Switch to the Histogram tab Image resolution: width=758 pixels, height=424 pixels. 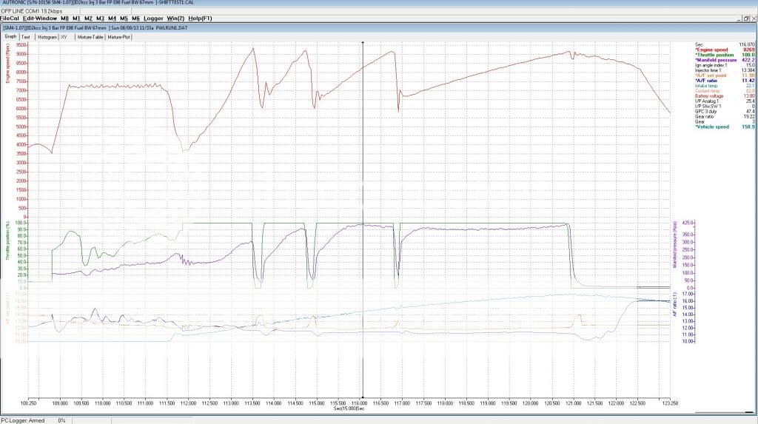coord(47,36)
